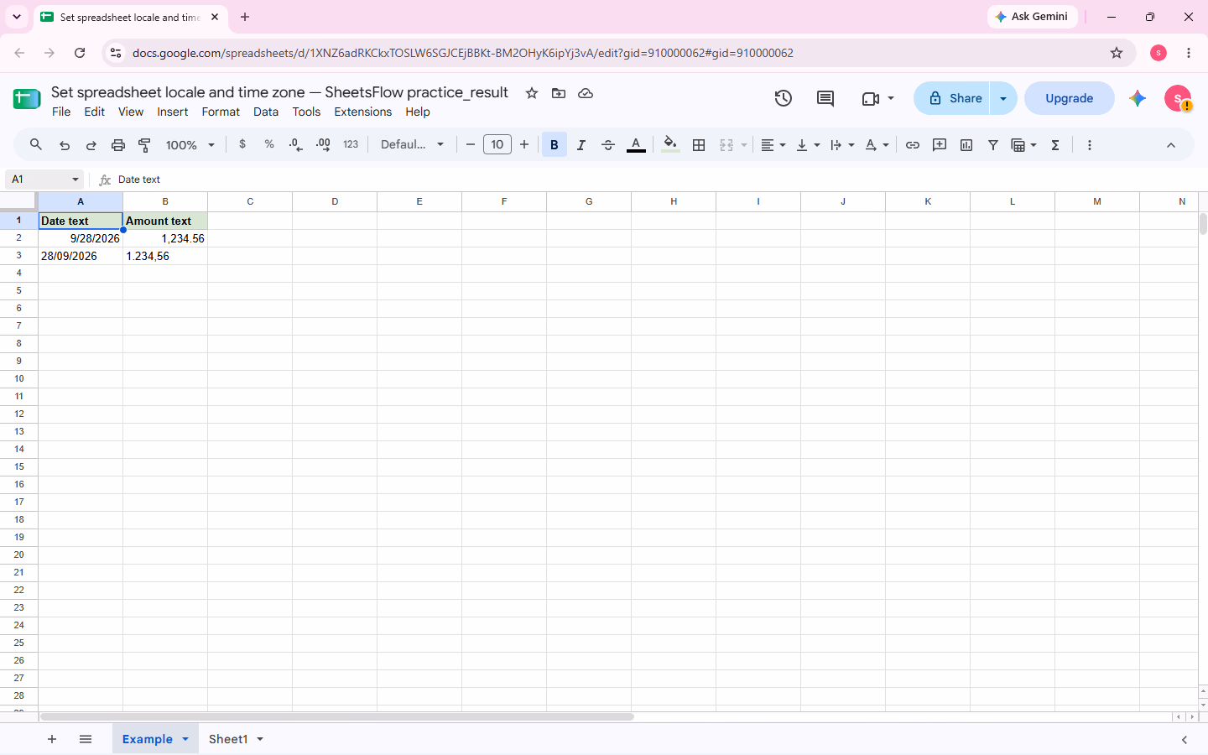The height and width of the screenshot is (755, 1208).
Task: Open the search menus tool
Action: (x=36, y=145)
